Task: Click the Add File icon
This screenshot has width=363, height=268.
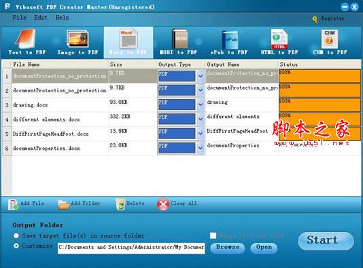Action: click(14, 204)
